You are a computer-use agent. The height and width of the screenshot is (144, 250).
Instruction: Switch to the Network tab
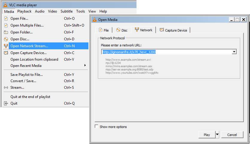pyautogui.click(x=143, y=30)
